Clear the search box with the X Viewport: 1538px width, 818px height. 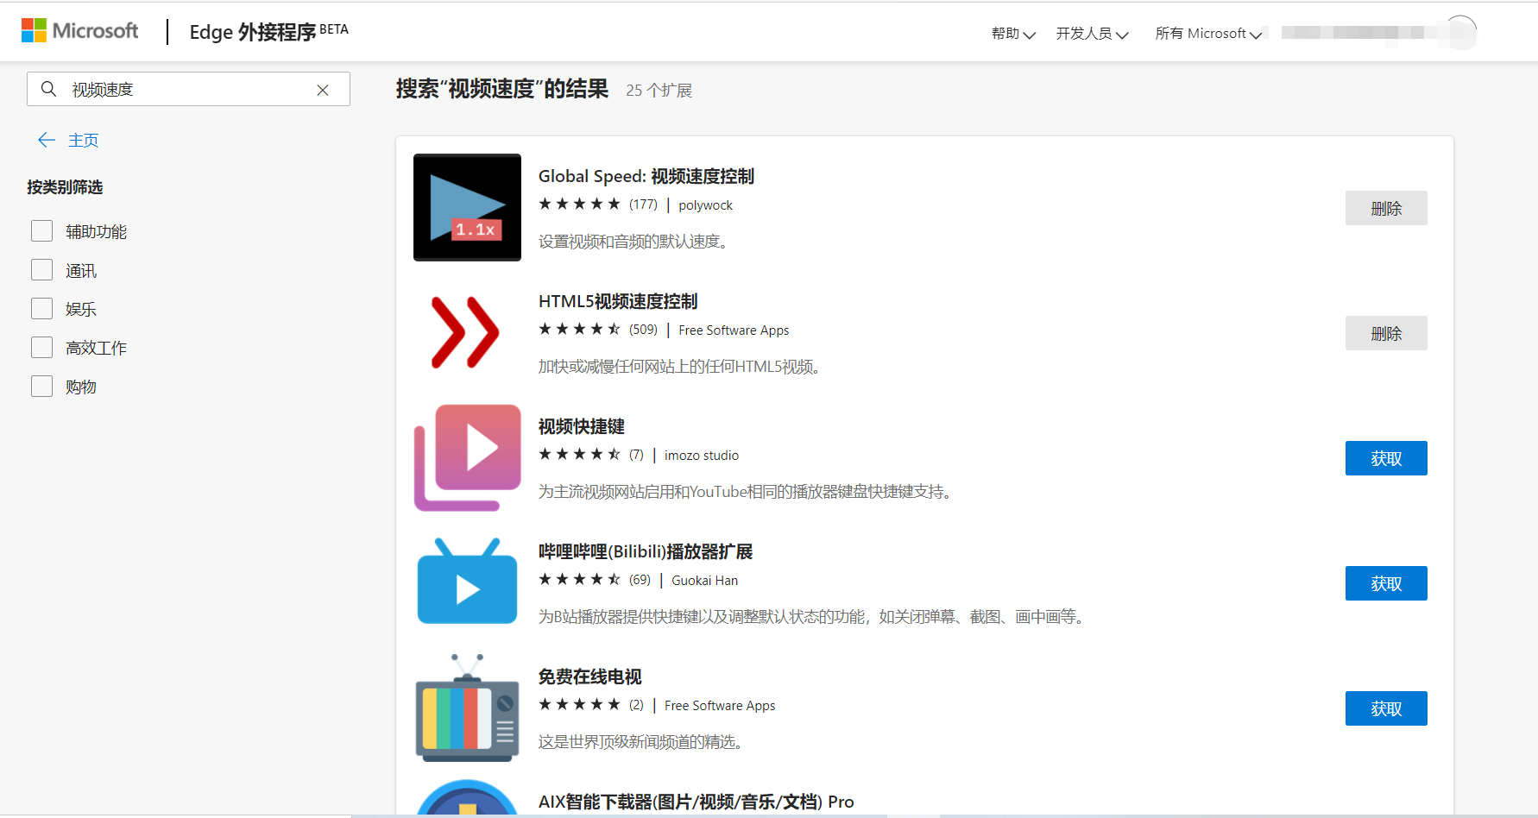323,90
